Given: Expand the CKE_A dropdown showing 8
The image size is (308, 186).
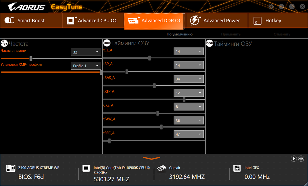Looking at the screenshot, I should 189,107.
